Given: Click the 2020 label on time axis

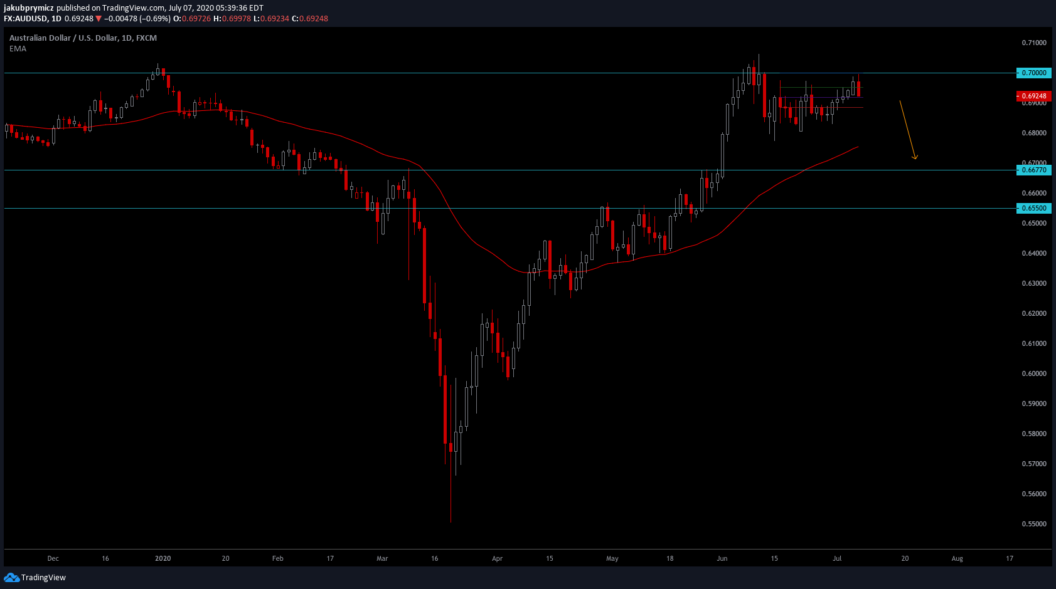Looking at the screenshot, I should (163, 558).
